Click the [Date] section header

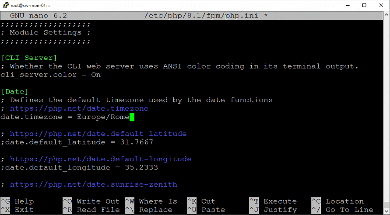[15, 92]
